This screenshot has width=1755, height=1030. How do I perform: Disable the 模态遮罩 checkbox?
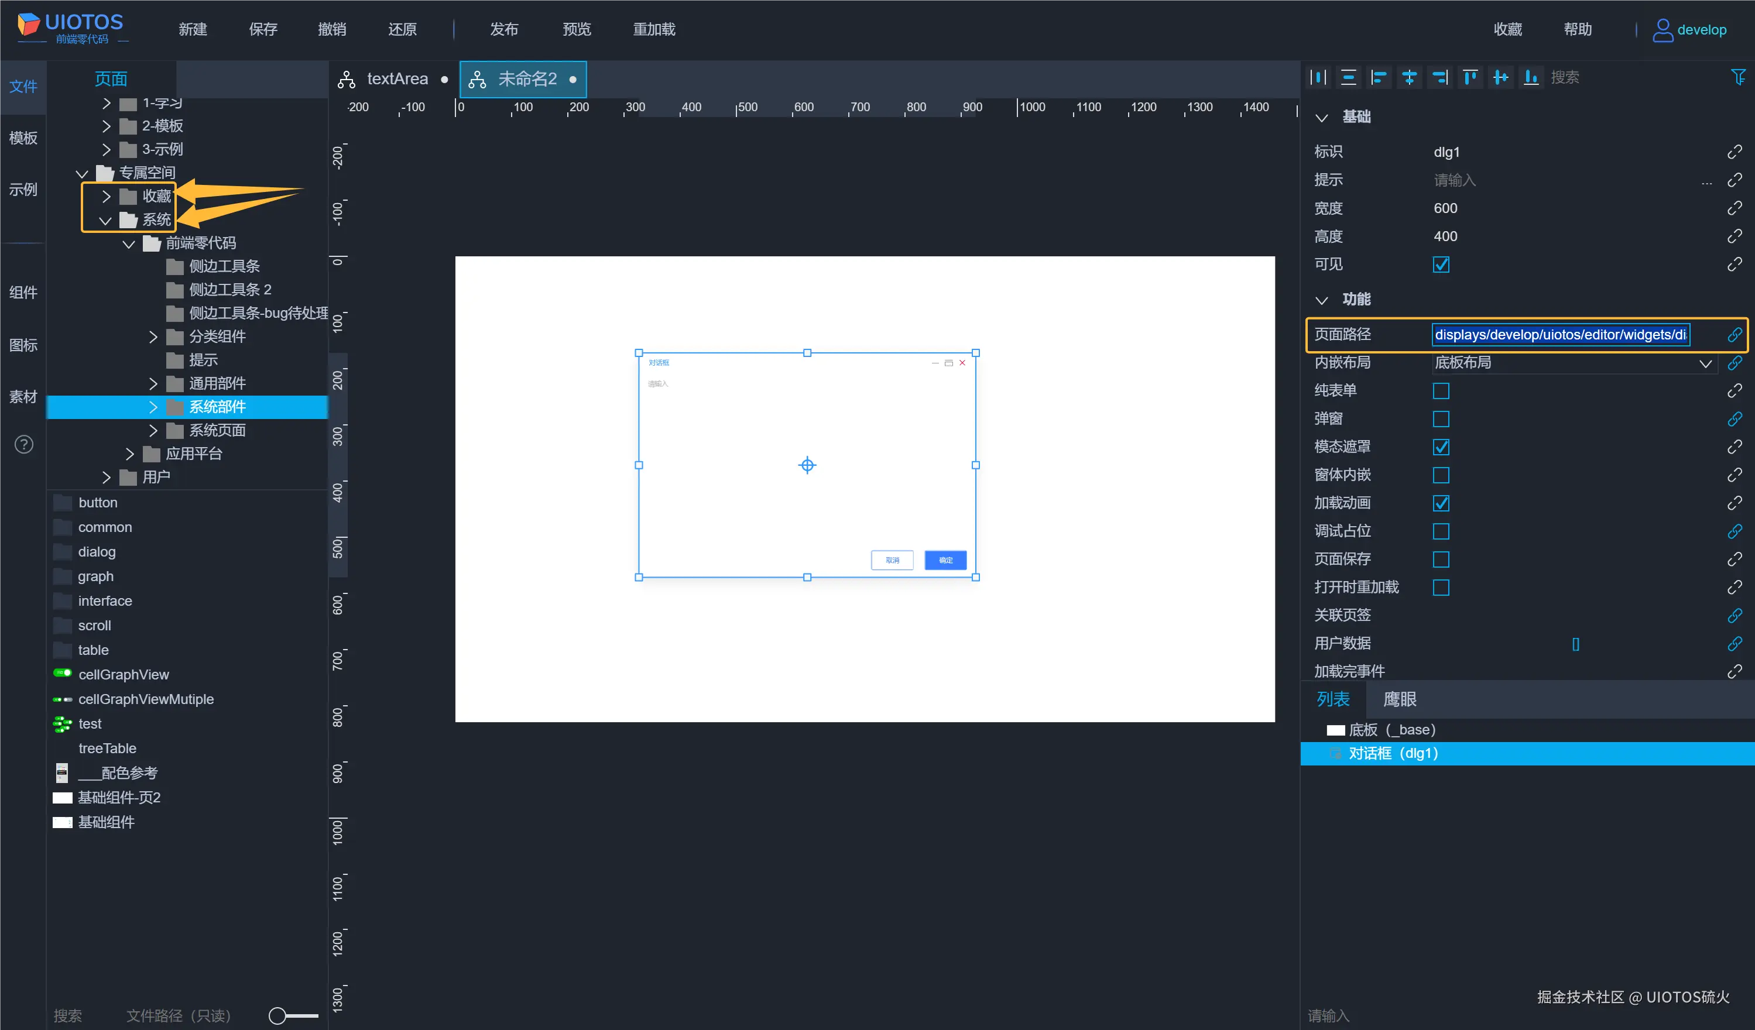[1441, 447]
